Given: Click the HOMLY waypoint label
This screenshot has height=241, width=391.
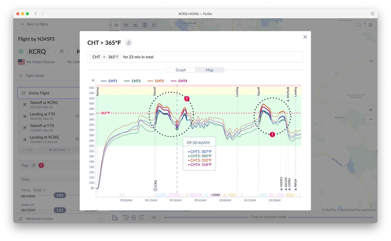Looking at the screenshot, I should point(281,182).
